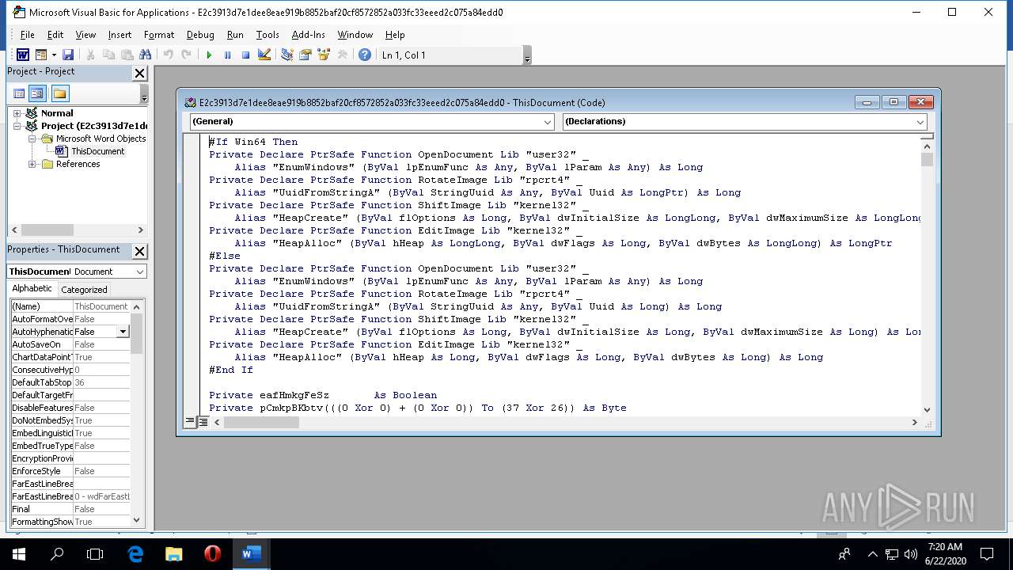Click the Undo arrow icon
This screenshot has width=1013, height=570.
point(168,55)
